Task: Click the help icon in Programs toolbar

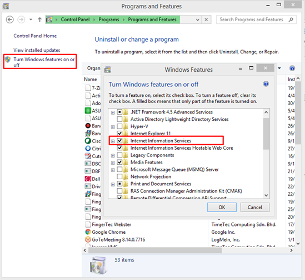Action: pyautogui.click(x=292, y=68)
